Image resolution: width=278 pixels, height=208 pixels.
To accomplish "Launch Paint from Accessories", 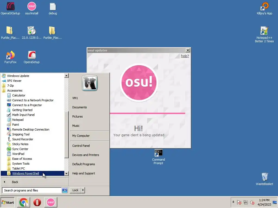I will click(x=33, y=125).
